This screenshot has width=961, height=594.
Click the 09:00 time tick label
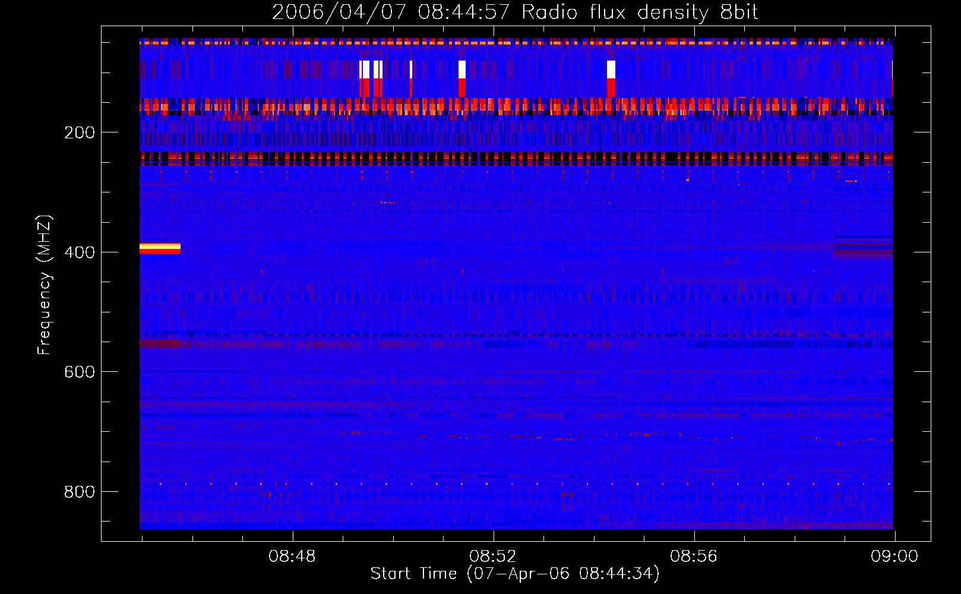coord(894,557)
